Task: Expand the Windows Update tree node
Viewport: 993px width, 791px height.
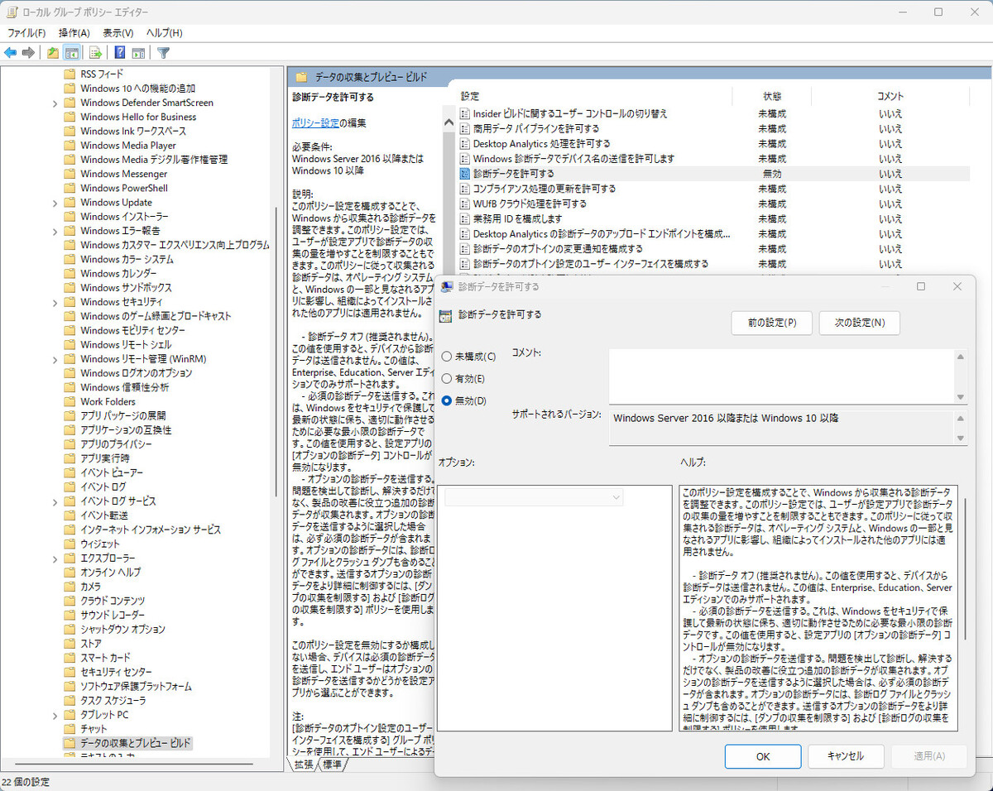Action: 55,202
